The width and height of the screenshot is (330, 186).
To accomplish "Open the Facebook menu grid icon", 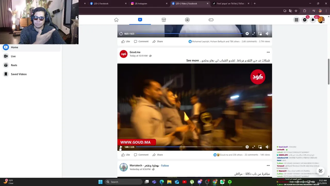I will pyautogui.click(x=296, y=20).
